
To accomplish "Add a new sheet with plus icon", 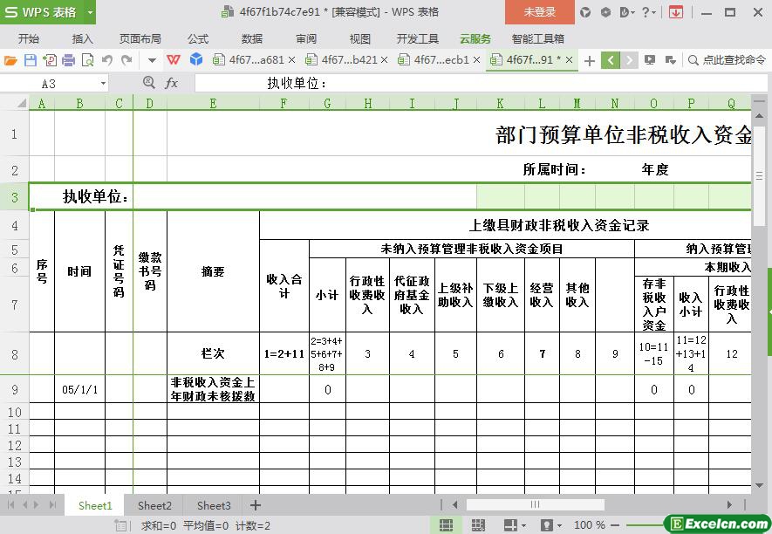I will (256, 505).
